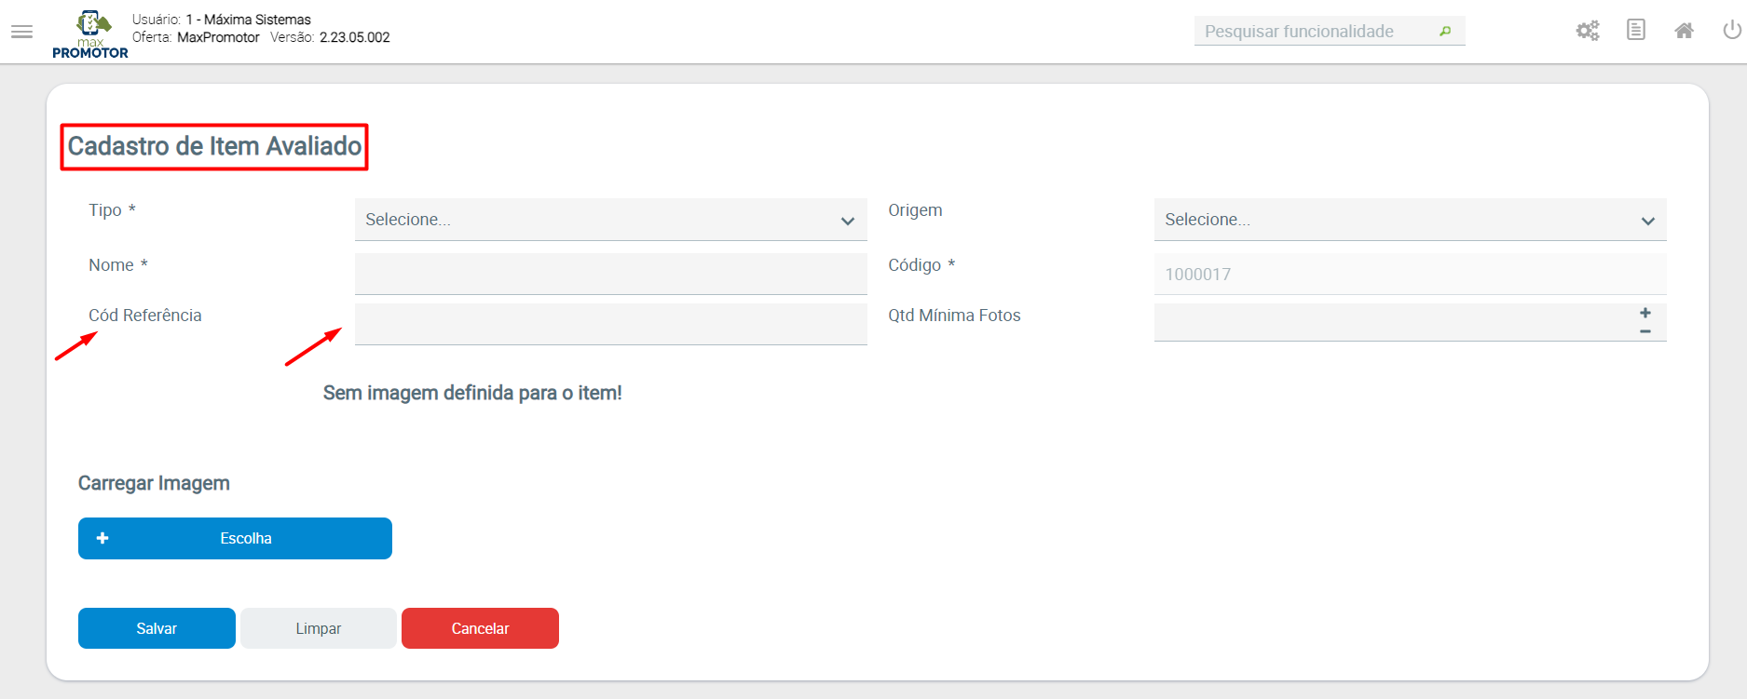Cancel the form with Cancelar
1747x699 pixels.
pos(480,628)
